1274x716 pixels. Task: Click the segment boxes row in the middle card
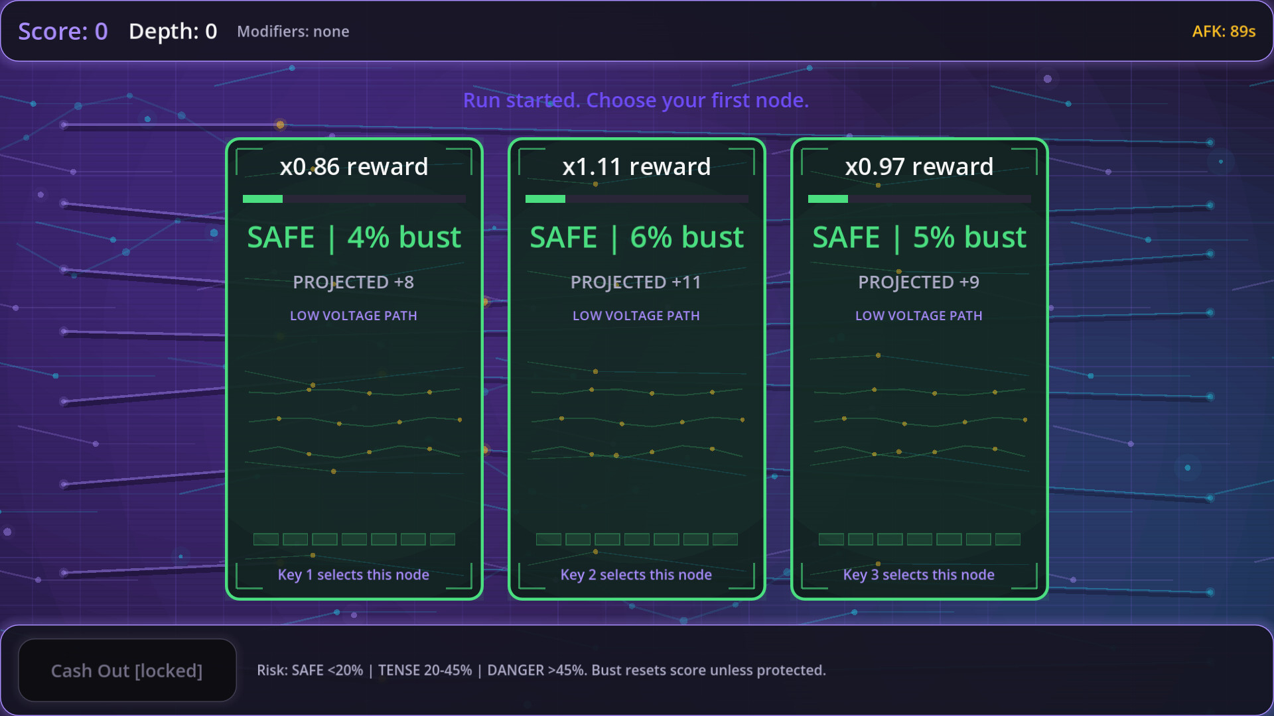[x=636, y=539]
